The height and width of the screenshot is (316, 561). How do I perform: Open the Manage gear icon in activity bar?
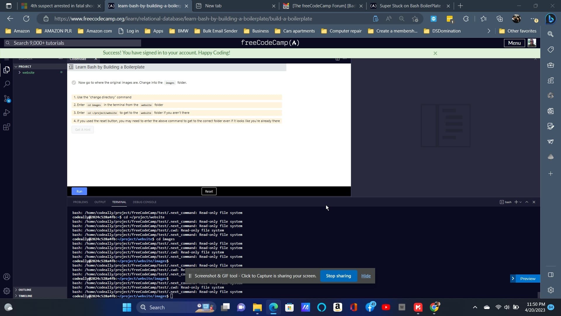pos(6,291)
